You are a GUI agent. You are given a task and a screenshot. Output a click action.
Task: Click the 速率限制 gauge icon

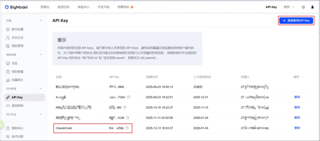click(x=8, y=106)
